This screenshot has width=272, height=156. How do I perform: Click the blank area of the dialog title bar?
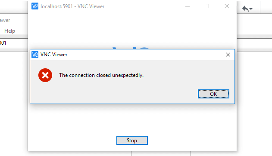coord(145,55)
